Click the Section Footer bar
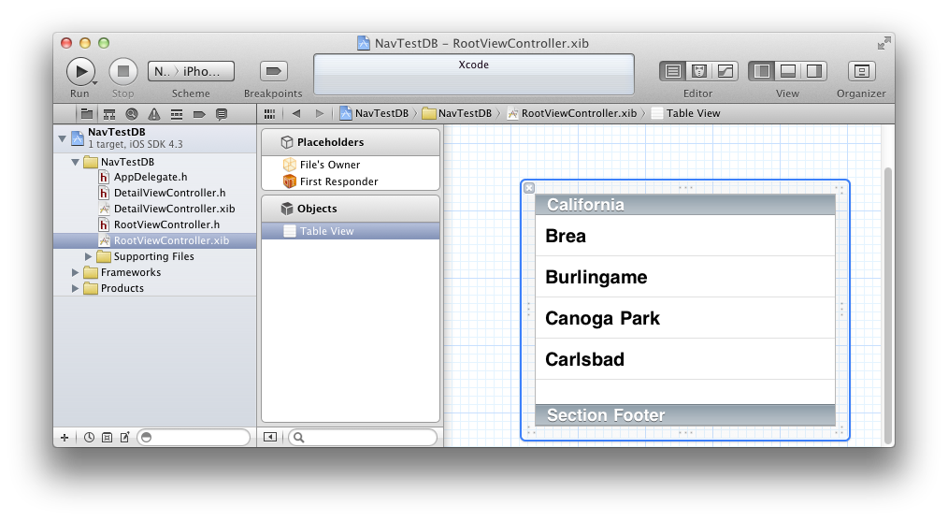 [685, 415]
